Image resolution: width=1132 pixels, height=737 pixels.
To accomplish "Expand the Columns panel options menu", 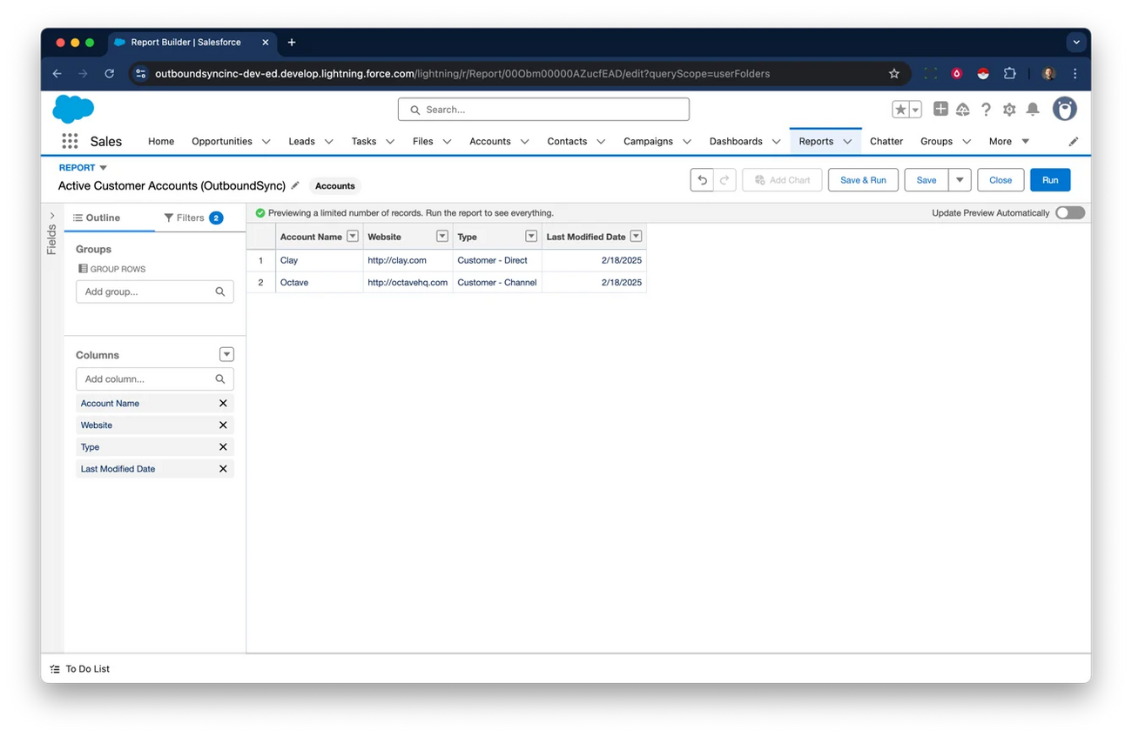I will [x=226, y=354].
